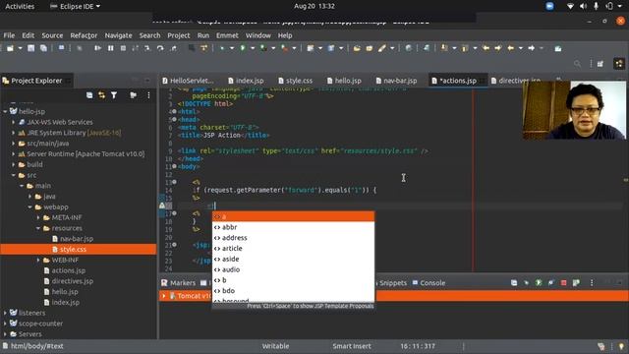Click the Save toolbar icon
This screenshot has width=629, height=354.
point(30,48)
